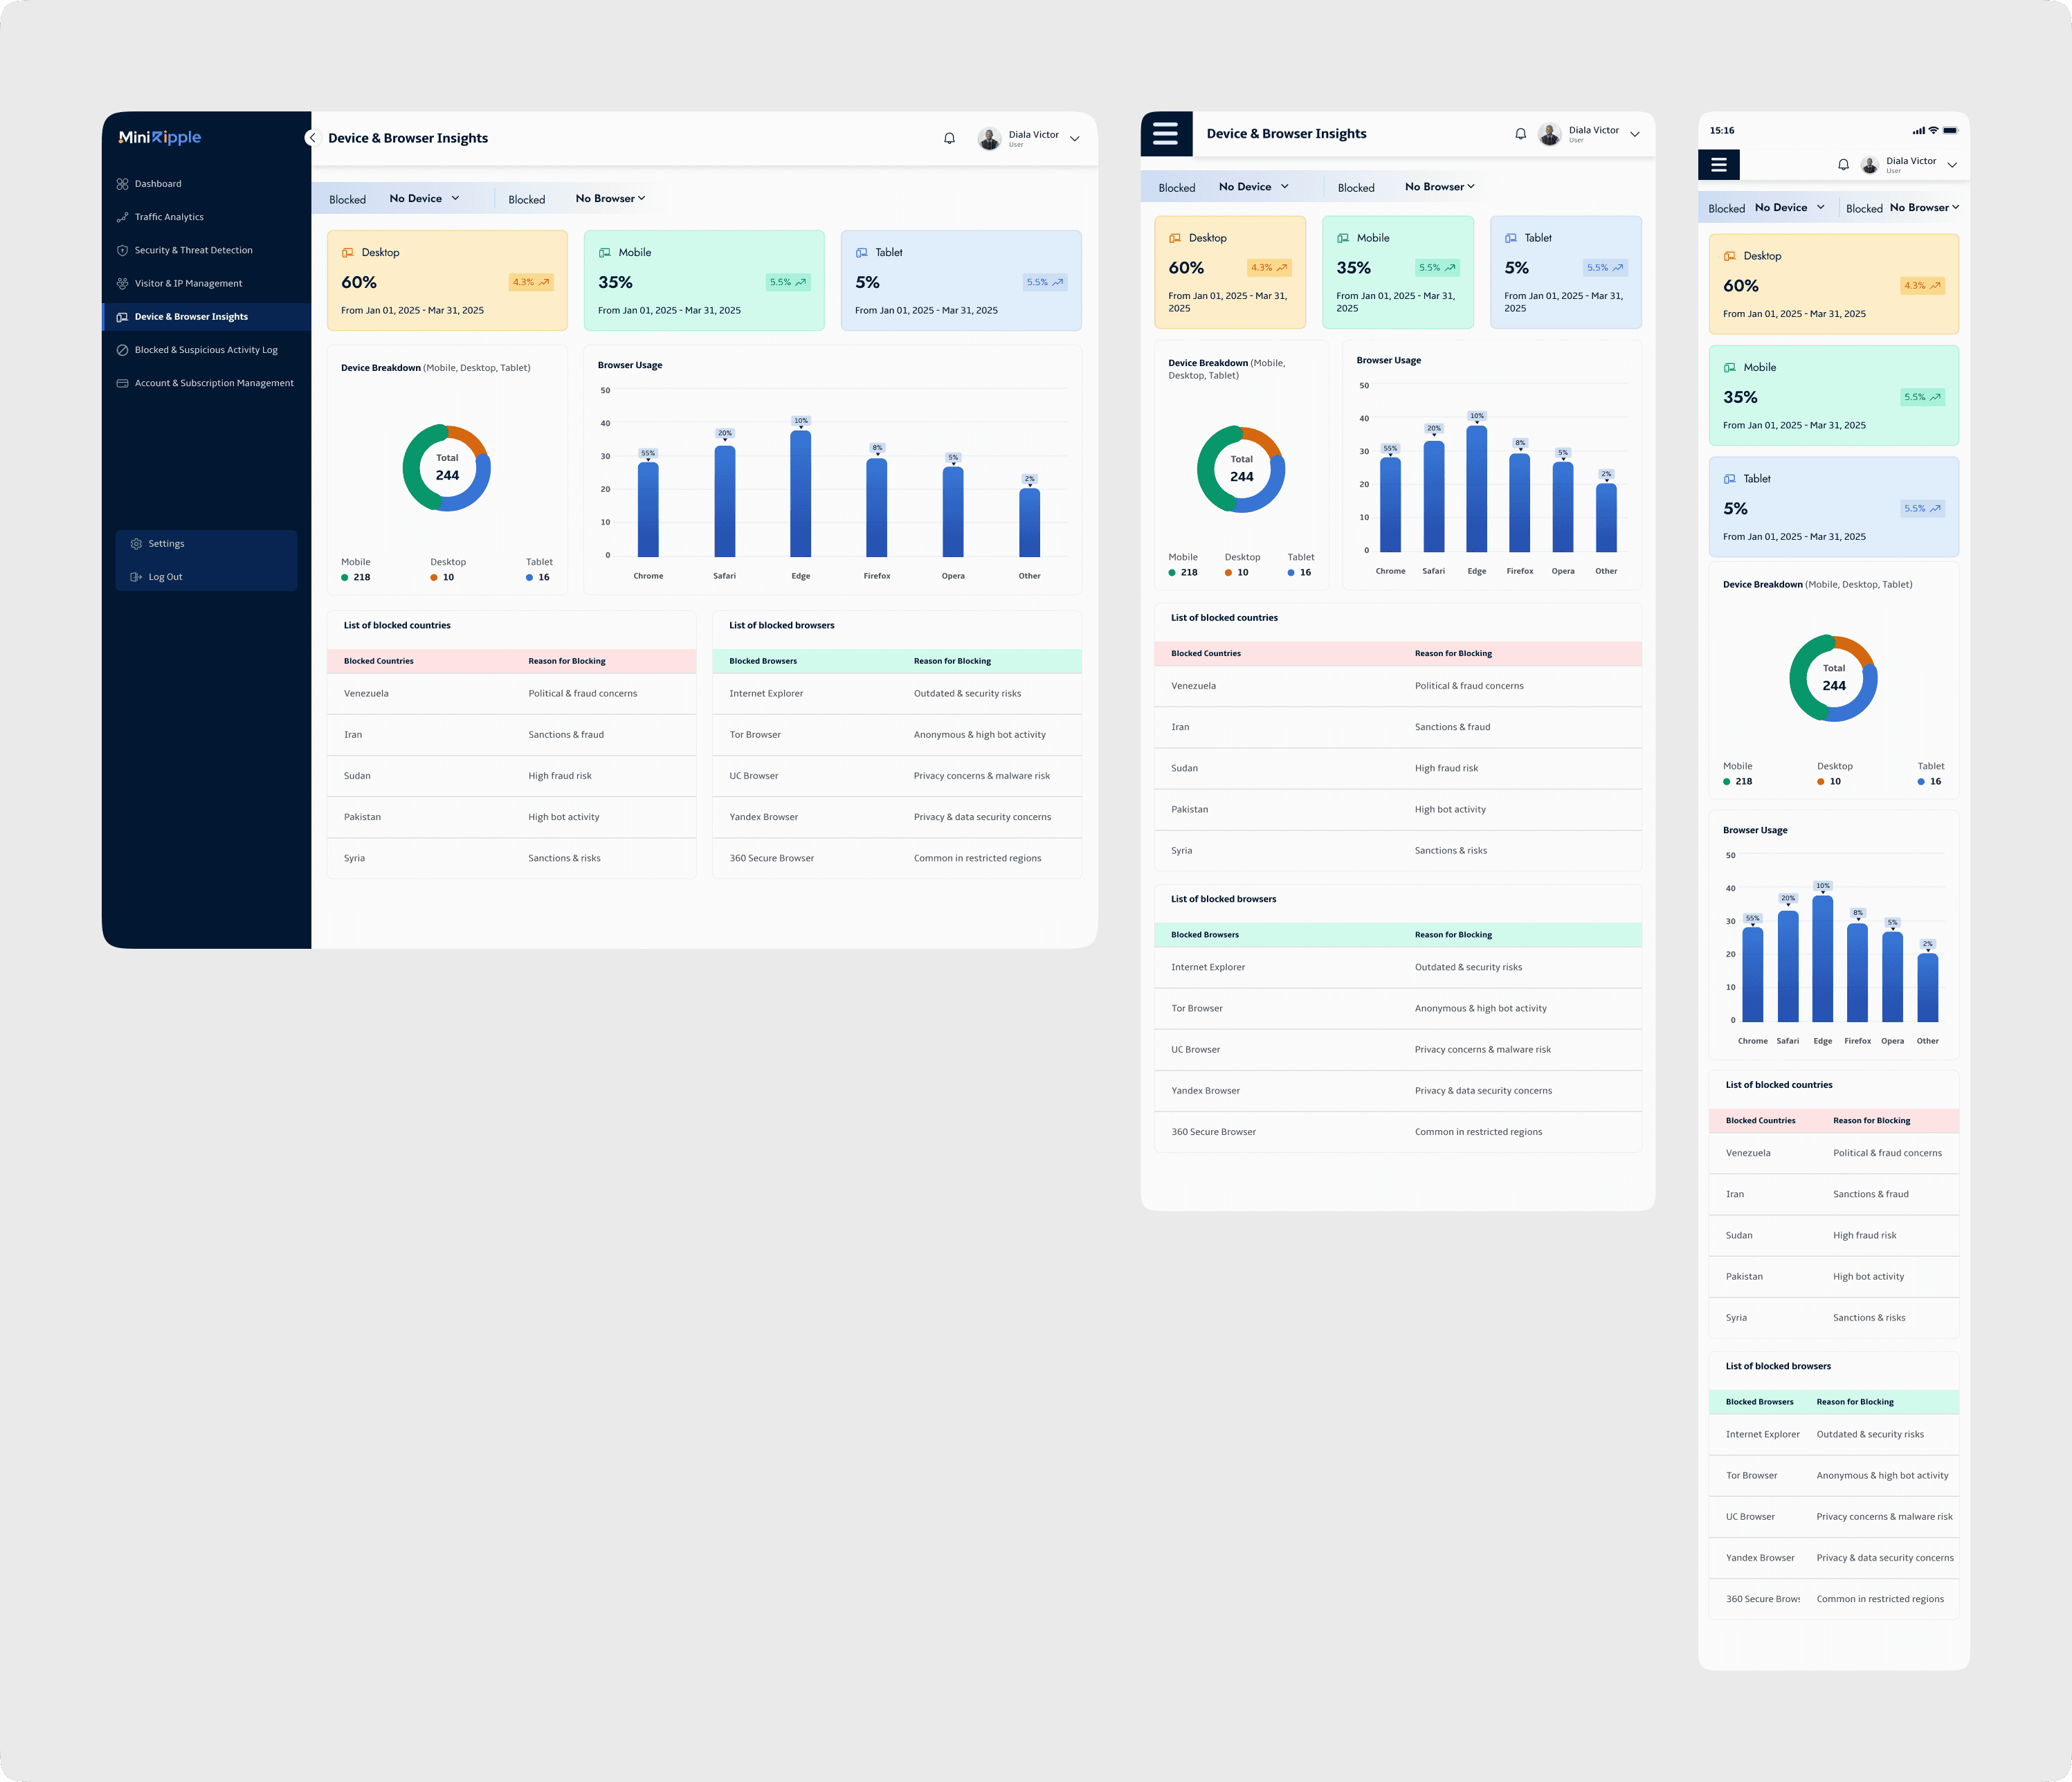
Task: Open Dashboard from the dark sidebar
Action: [157, 184]
